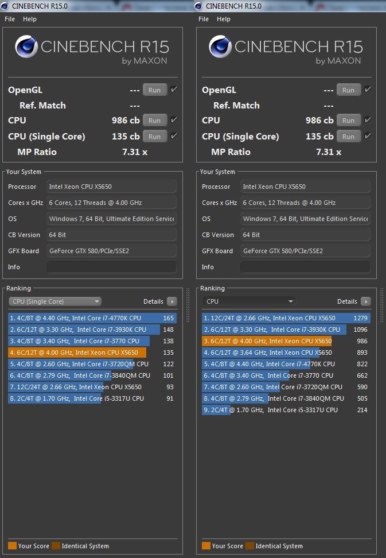Toggle CPU (Single Core) checkbox in left window
The width and height of the screenshot is (386, 558).
tap(174, 136)
